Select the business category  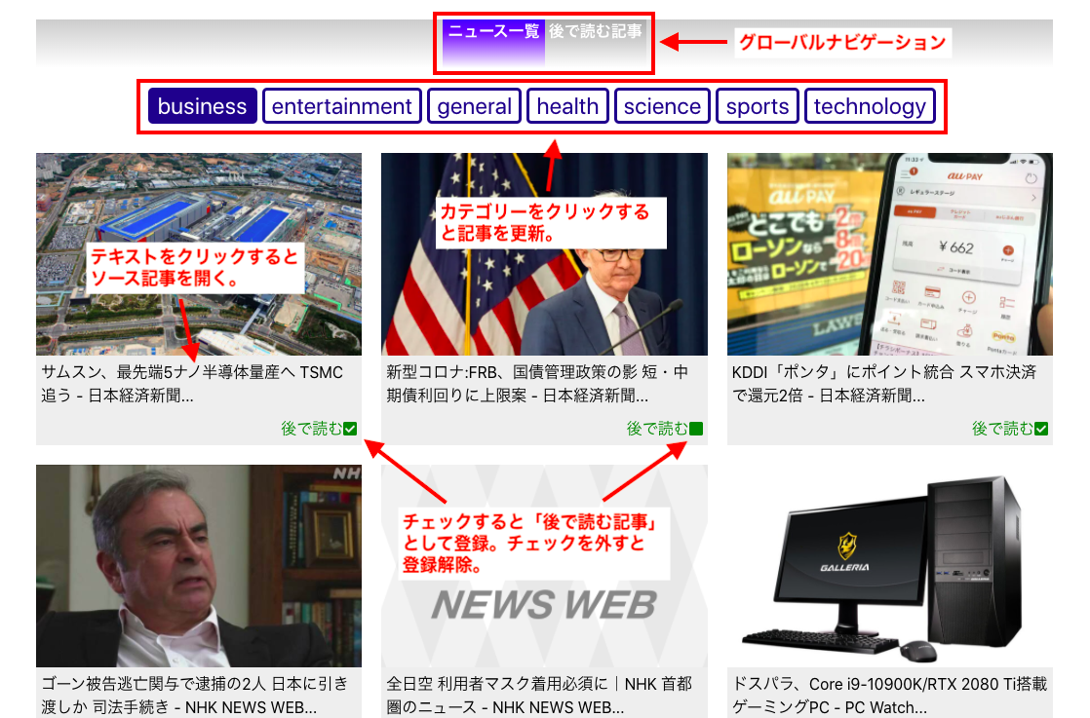202,105
